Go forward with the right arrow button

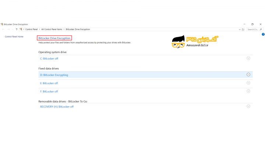click(x=8, y=29)
